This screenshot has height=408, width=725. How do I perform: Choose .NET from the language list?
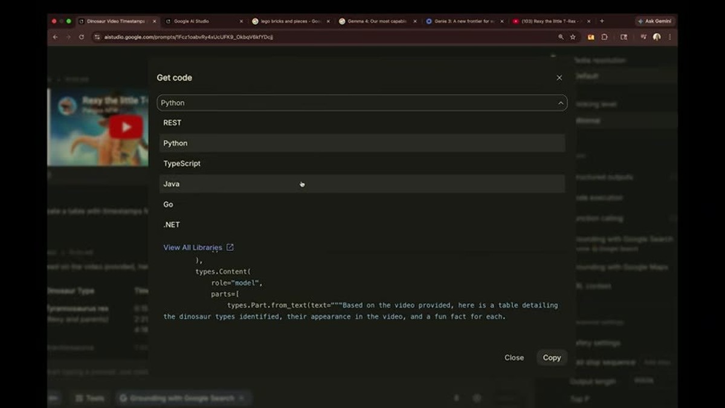click(x=362, y=224)
